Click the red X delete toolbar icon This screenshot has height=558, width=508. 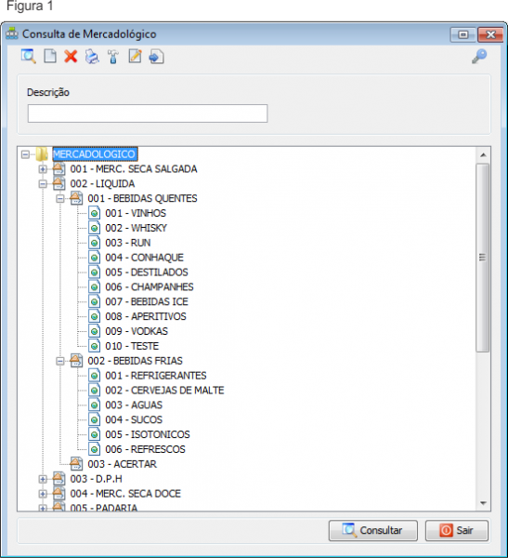click(71, 57)
